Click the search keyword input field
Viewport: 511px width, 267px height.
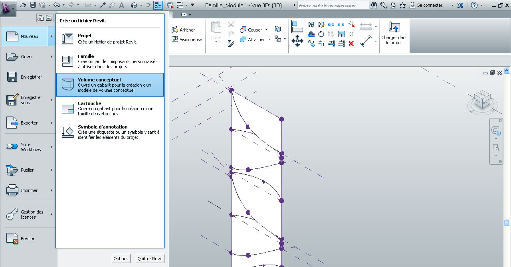333,6
